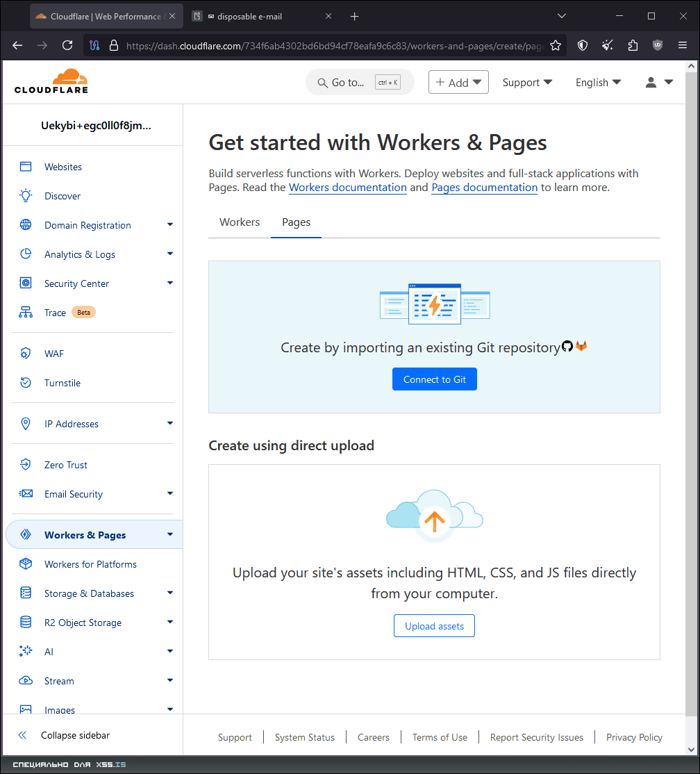Click the Email Security envelope icon

(x=26, y=493)
